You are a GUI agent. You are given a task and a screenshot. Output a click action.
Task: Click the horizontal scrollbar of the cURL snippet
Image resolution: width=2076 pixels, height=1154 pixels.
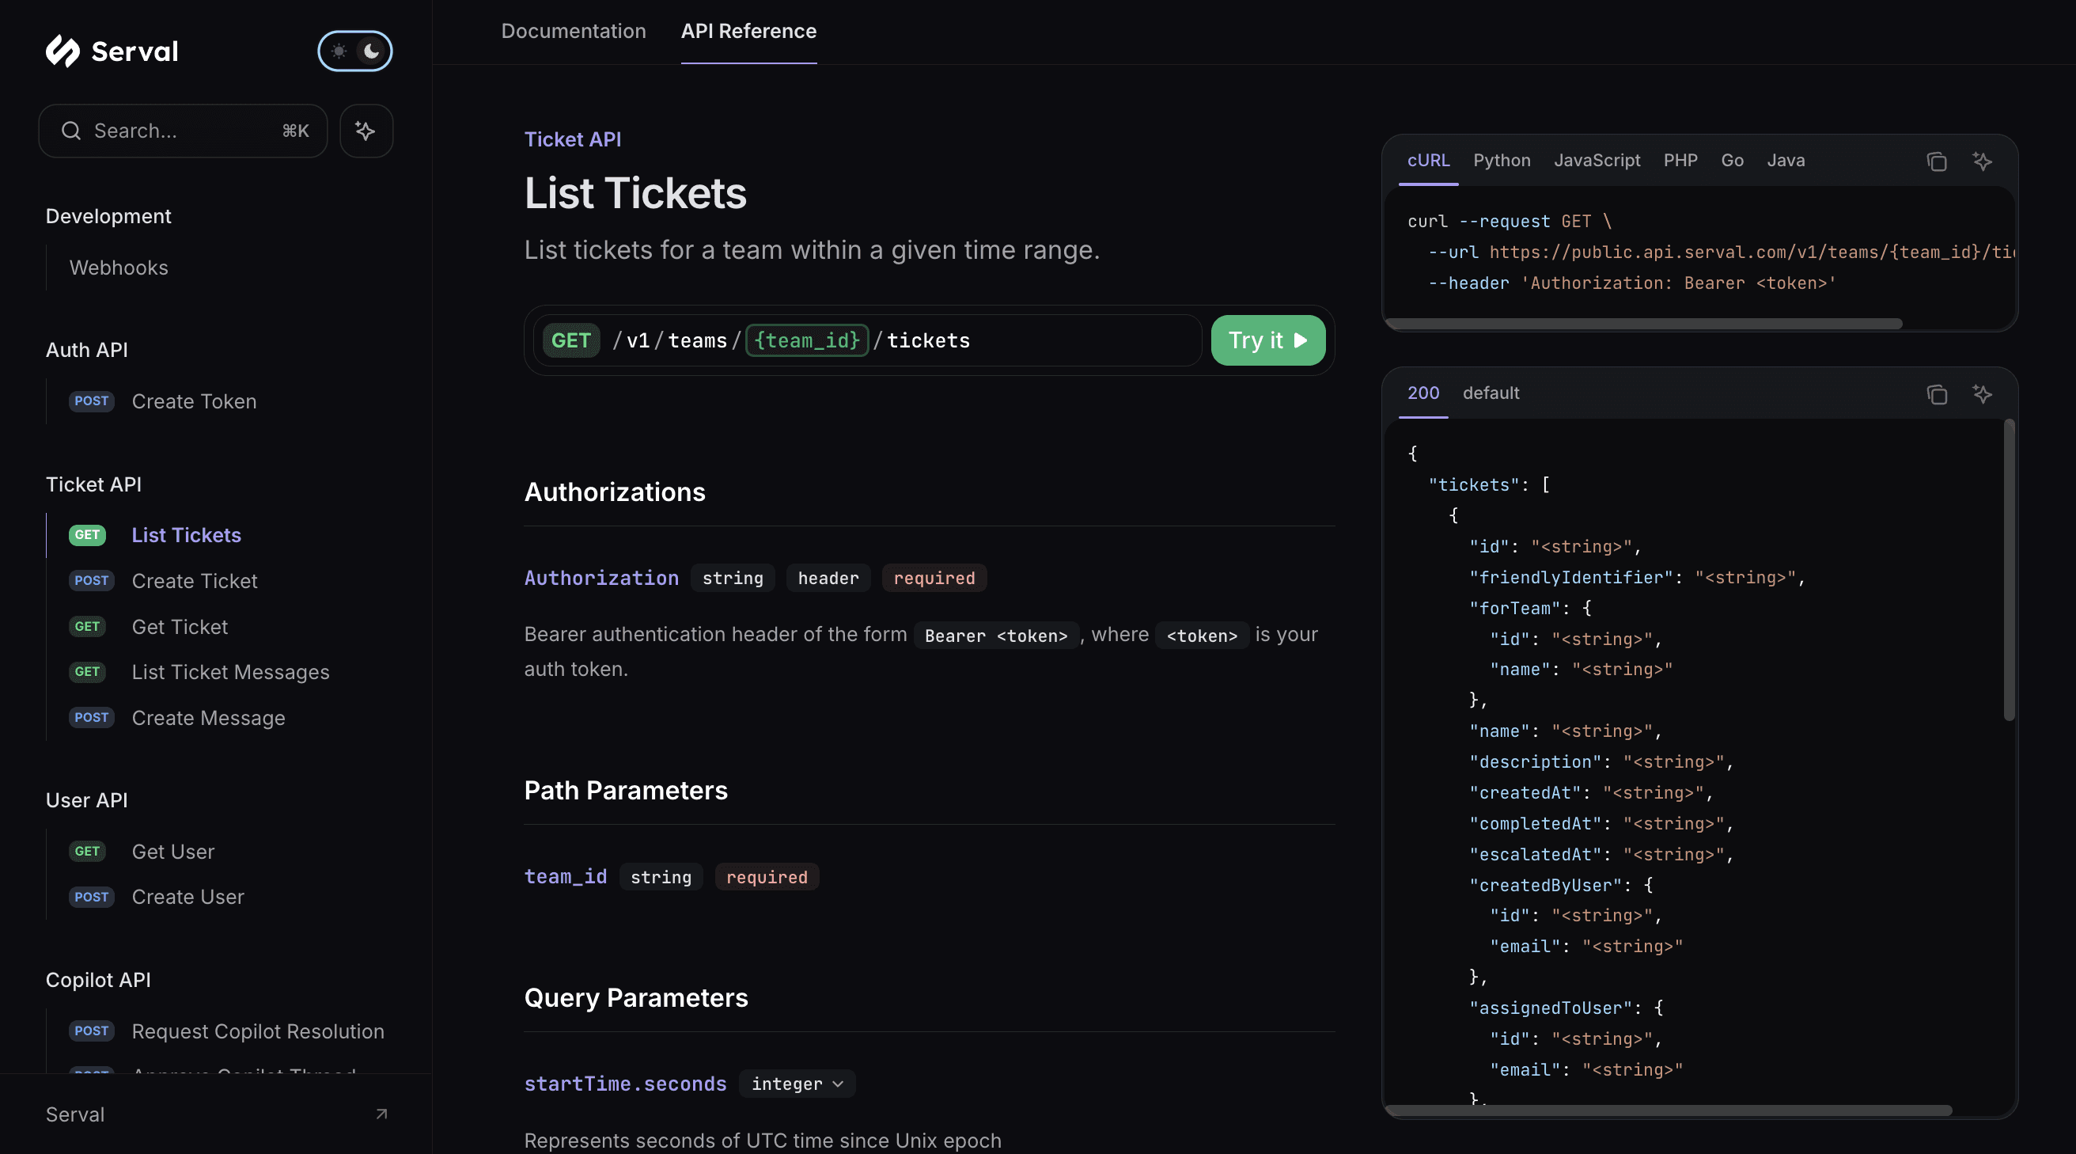(1644, 324)
